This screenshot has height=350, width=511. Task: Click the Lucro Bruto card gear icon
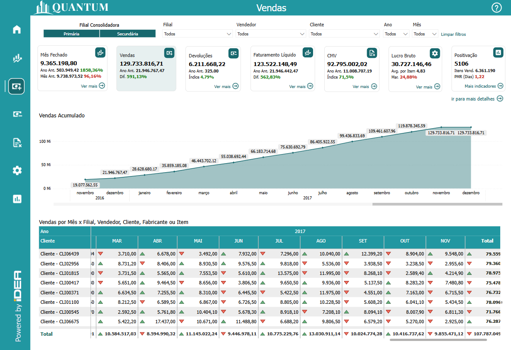tap(435, 53)
